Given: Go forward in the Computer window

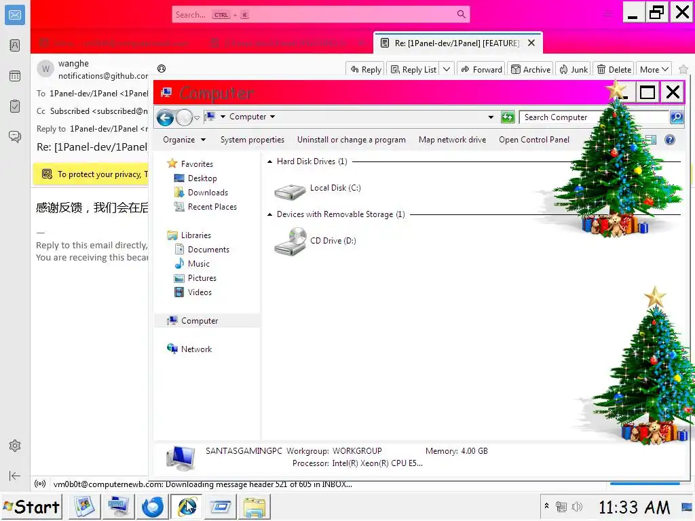Looking at the screenshot, I should [x=183, y=117].
